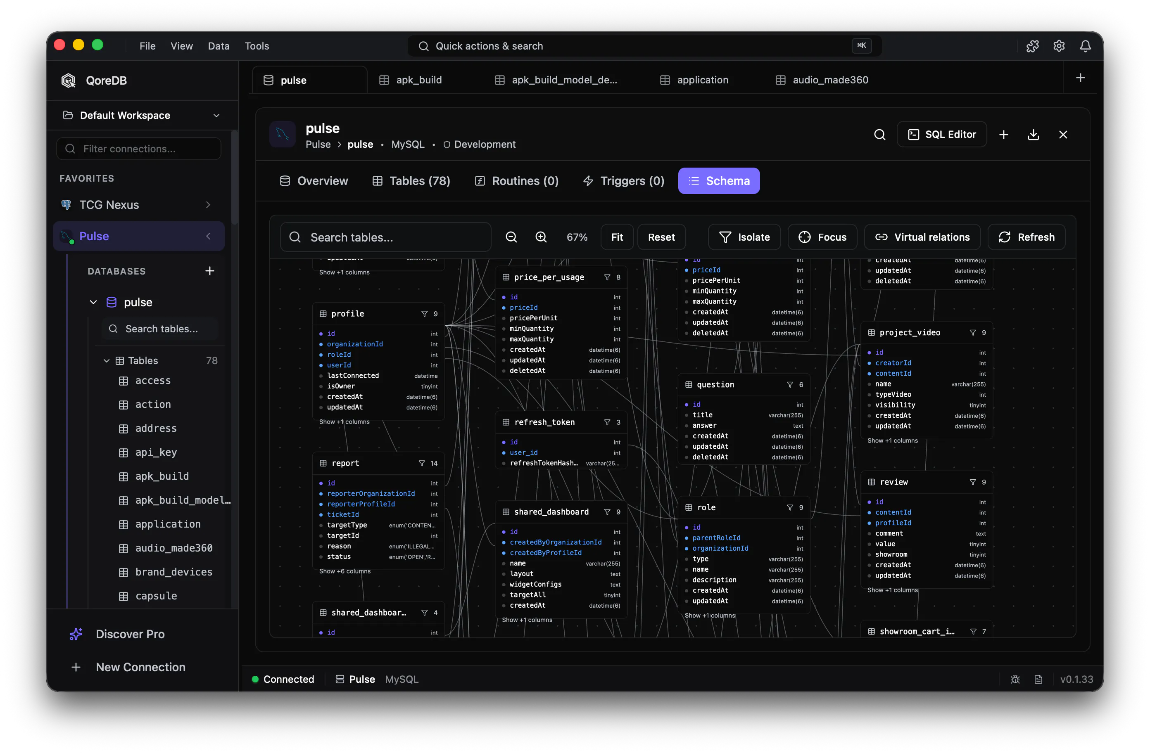The width and height of the screenshot is (1150, 753).
Task: Open the plugins puzzle icon in title bar
Action: pos(1032,46)
